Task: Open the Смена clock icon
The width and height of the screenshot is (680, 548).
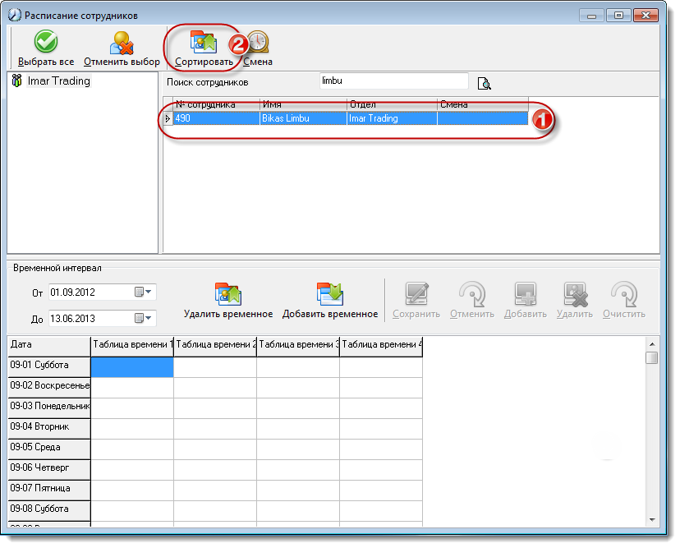Action: point(258,42)
